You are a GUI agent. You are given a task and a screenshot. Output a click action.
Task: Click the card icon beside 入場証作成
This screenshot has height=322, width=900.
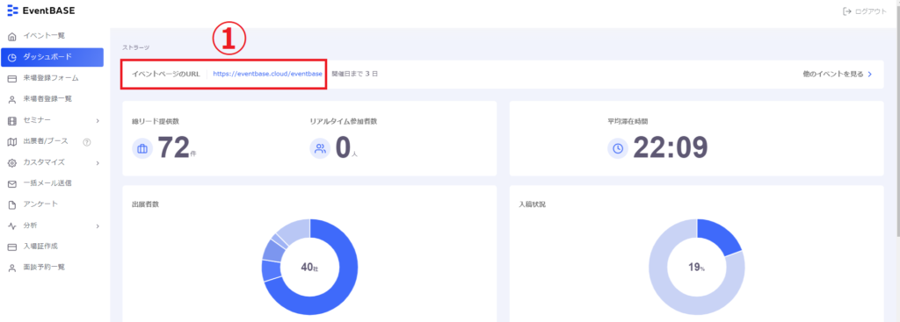(11, 247)
